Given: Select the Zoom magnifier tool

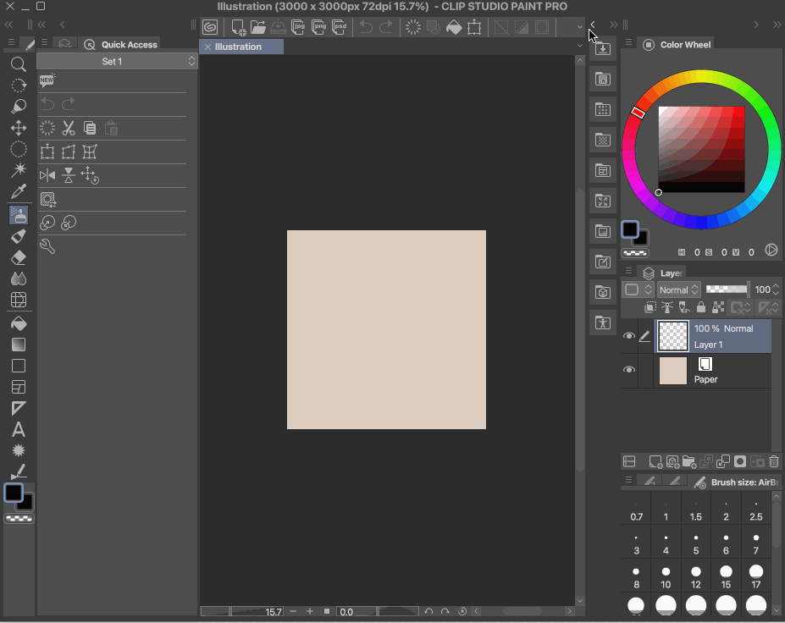Looking at the screenshot, I should coord(18,64).
